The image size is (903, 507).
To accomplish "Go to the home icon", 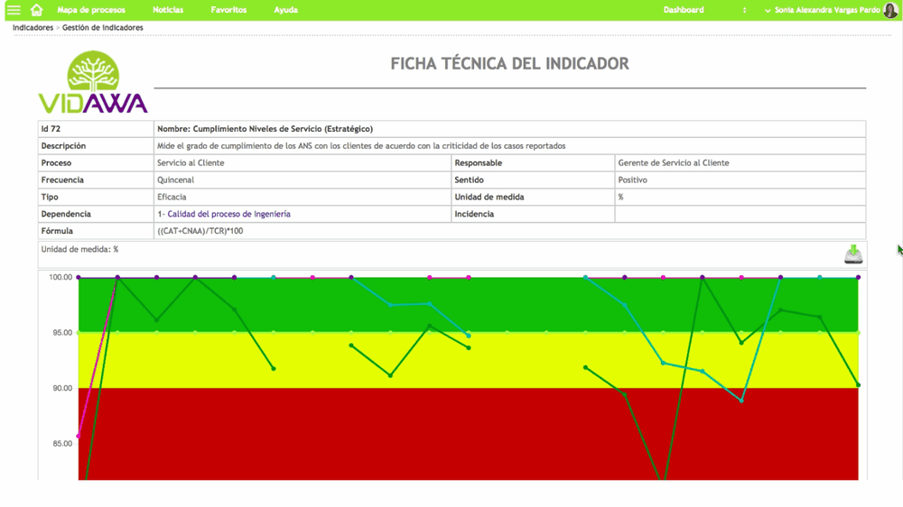I will (36, 10).
